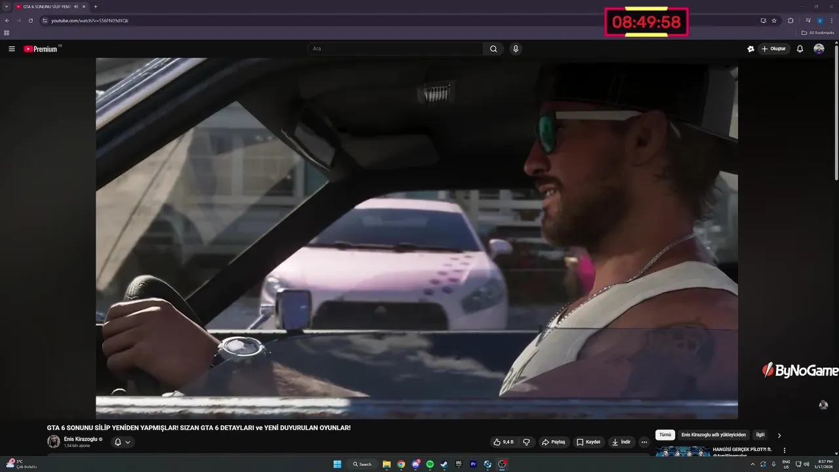
Task: Open Discord from the taskbar
Action: (x=416, y=464)
